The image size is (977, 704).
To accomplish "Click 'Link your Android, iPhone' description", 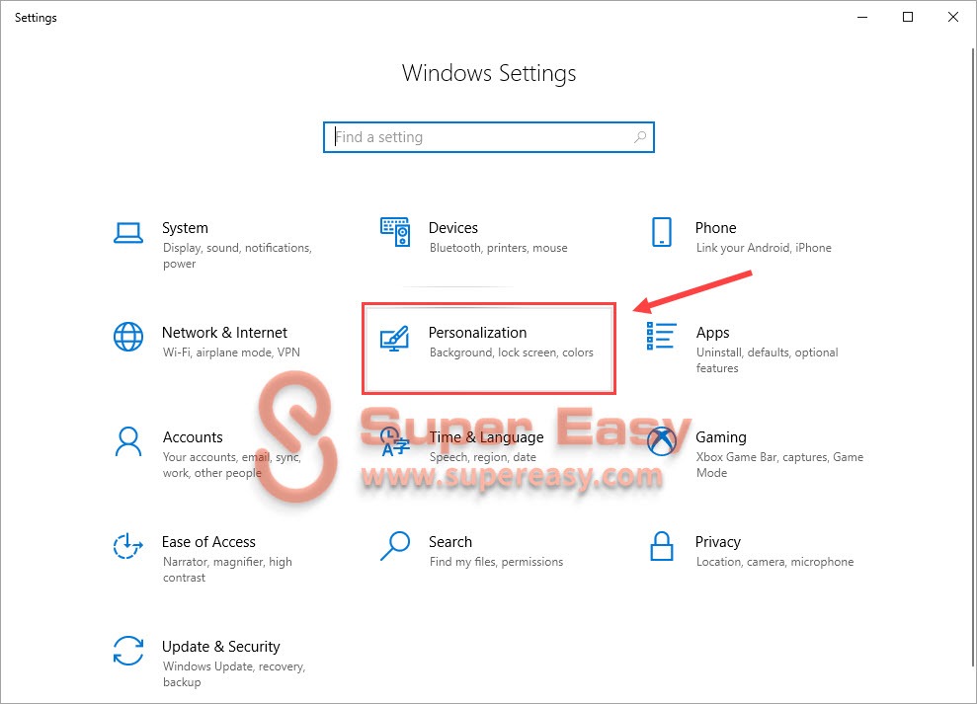I will [764, 248].
